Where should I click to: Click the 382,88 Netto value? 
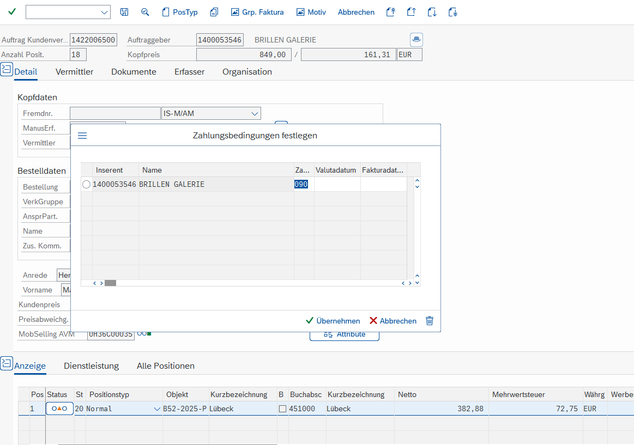pos(470,409)
